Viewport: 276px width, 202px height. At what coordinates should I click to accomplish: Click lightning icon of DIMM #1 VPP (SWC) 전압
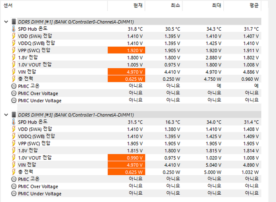point(14,50)
